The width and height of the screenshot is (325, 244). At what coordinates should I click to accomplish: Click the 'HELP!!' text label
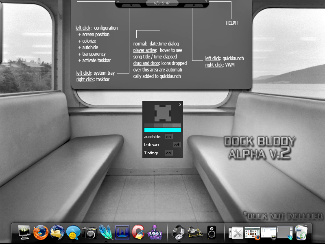pos(231,23)
